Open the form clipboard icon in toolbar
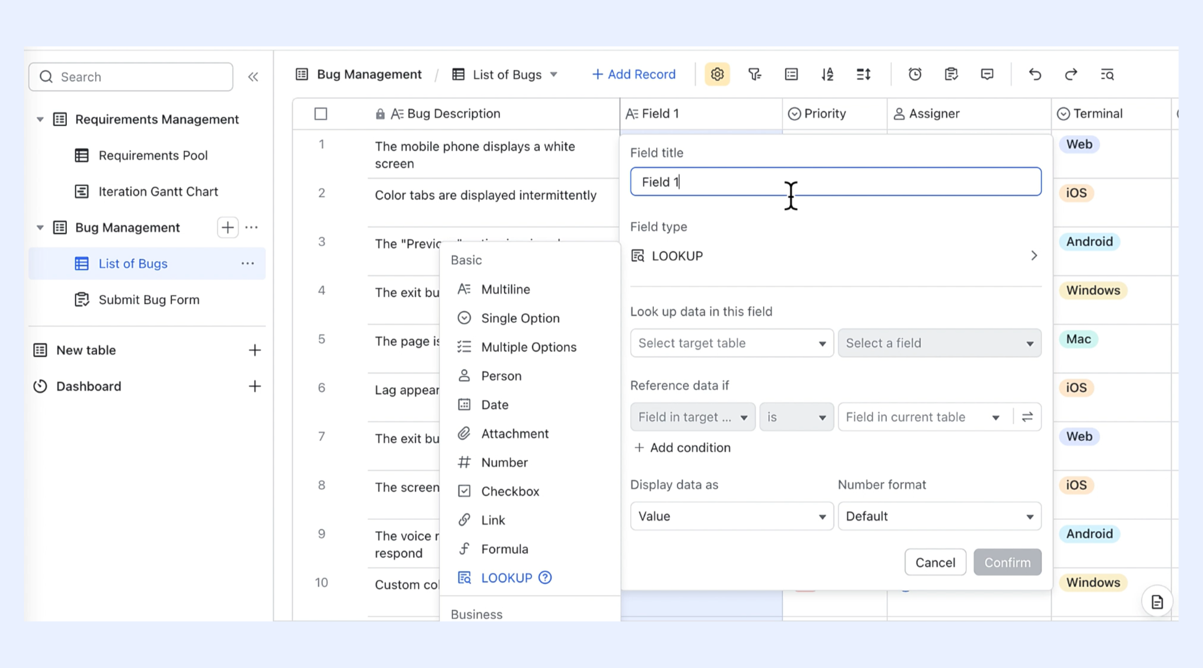Image resolution: width=1203 pixels, height=668 pixels. [951, 74]
